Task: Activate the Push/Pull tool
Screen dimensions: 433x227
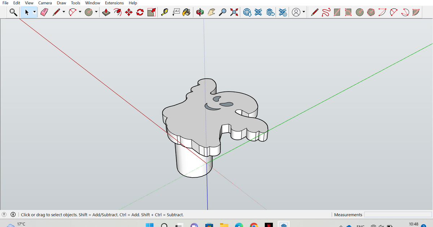Action: pyautogui.click(x=106, y=12)
